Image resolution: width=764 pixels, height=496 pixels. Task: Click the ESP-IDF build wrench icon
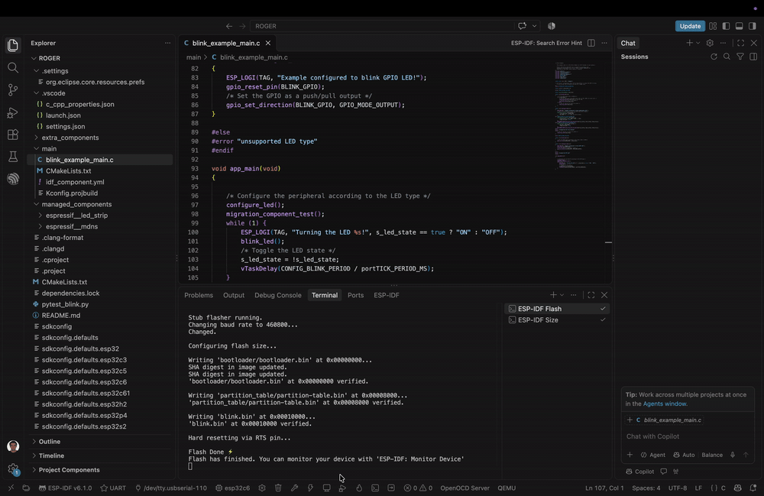(x=294, y=488)
